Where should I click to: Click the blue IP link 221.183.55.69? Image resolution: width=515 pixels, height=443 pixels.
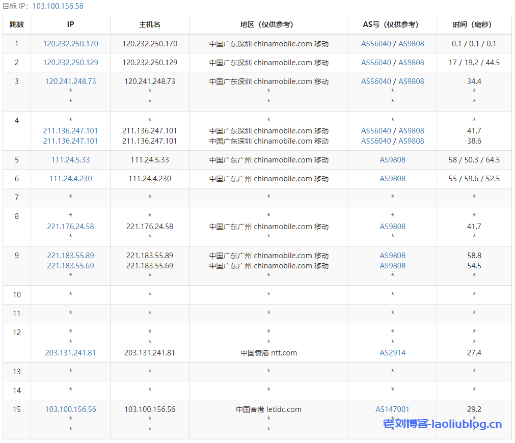pos(70,266)
